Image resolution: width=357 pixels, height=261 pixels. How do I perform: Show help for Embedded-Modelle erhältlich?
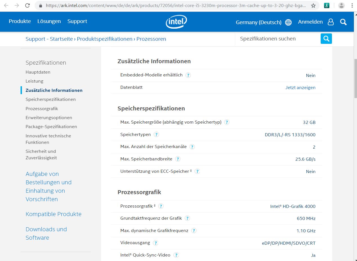tap(188, 75)
